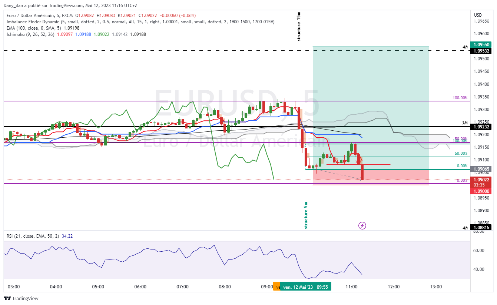Select the red 1.09022 current price tag
This screenshot has height=305, width=497.
(480, 180)
